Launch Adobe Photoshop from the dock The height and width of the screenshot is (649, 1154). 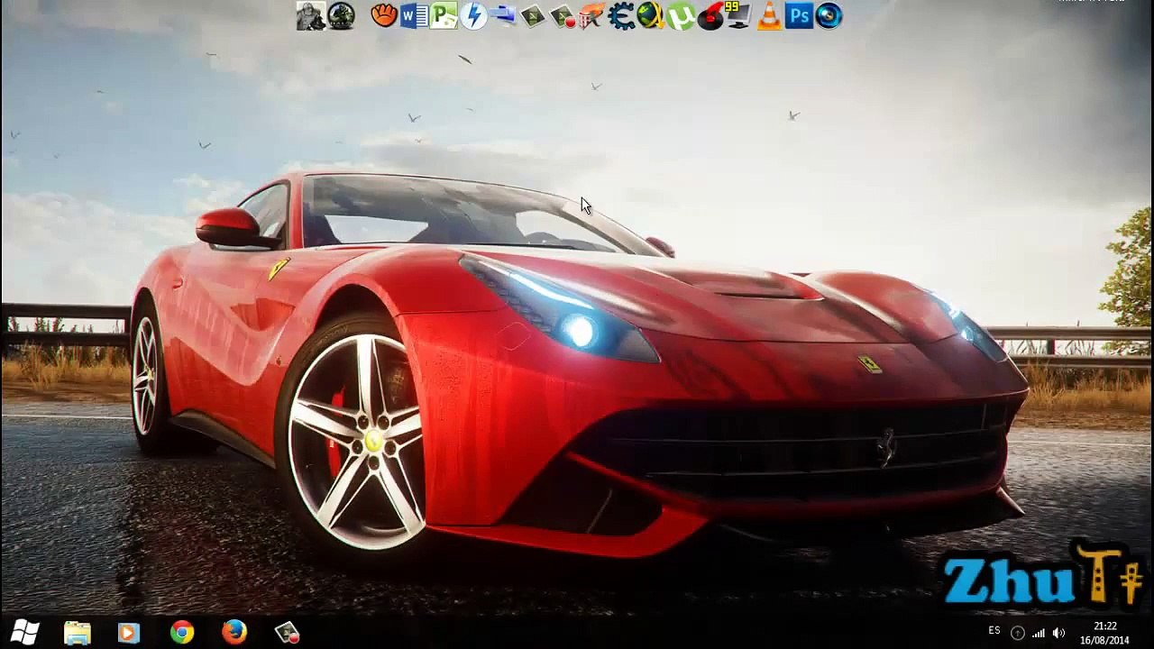tap(799, 15)
